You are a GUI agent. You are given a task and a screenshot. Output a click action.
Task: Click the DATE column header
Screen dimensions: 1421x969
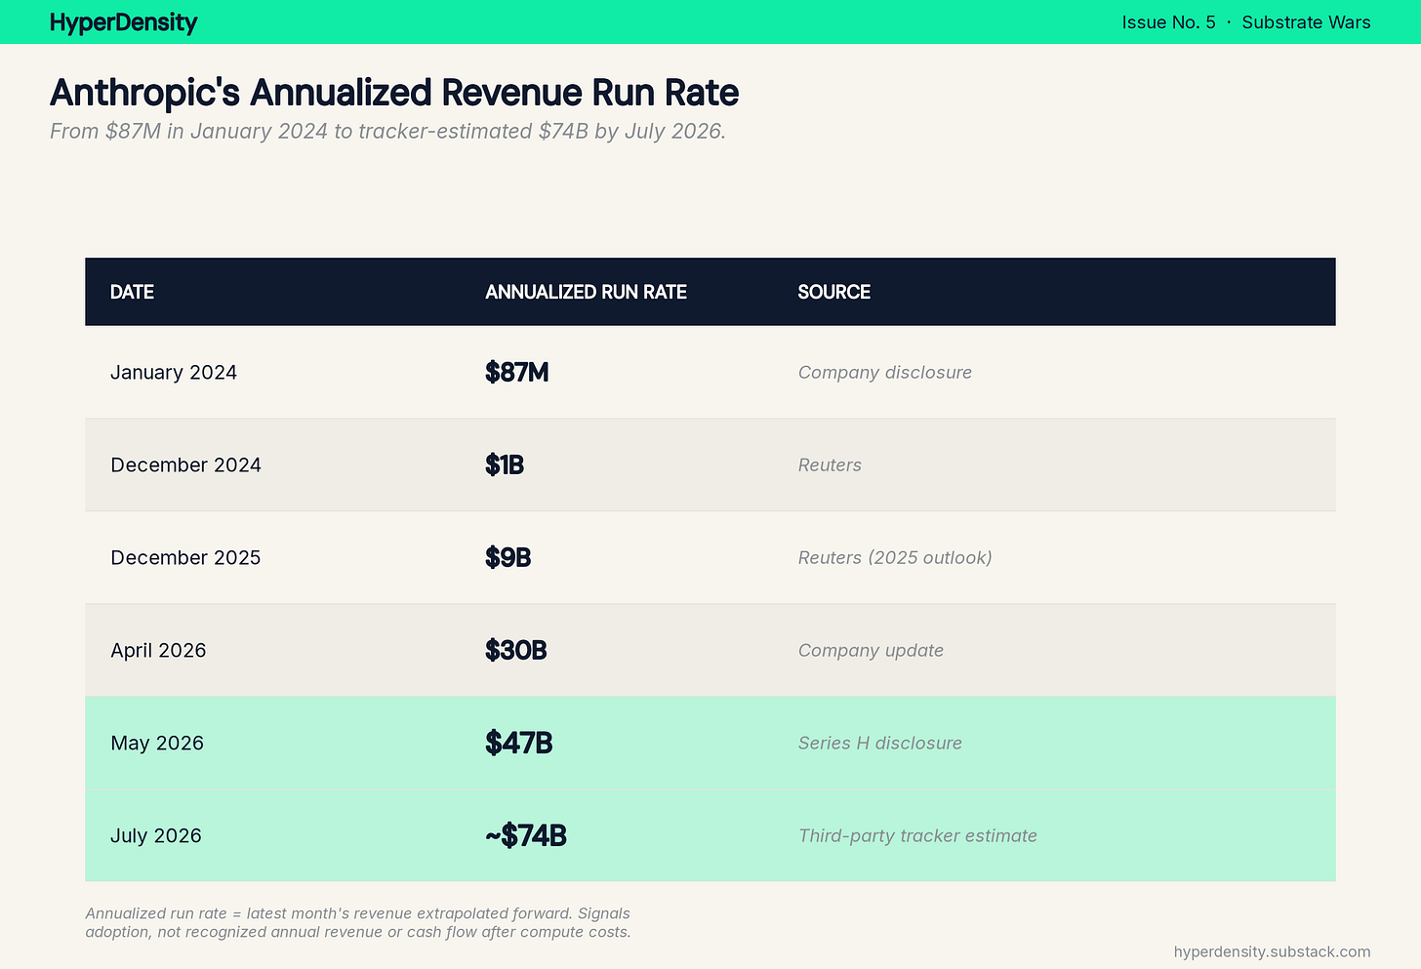coord(132,292)
